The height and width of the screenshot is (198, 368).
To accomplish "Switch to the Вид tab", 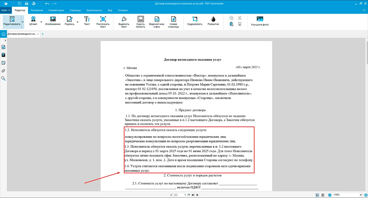I will (x=110, y=10).
